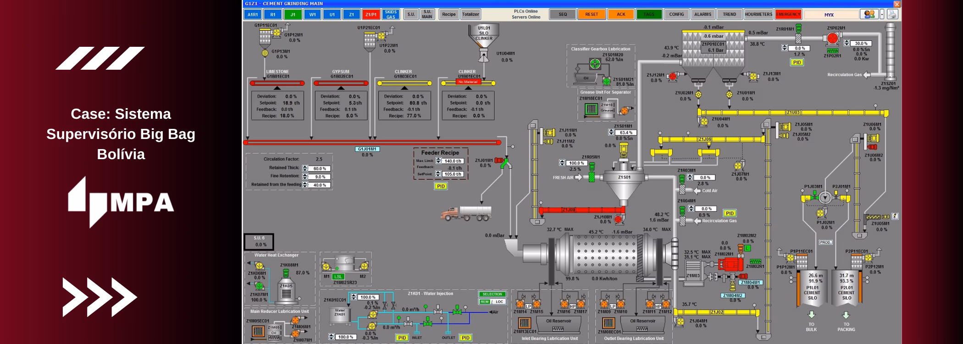Click the U1L01 clinker silo symbol

click(x=483, y=37)
